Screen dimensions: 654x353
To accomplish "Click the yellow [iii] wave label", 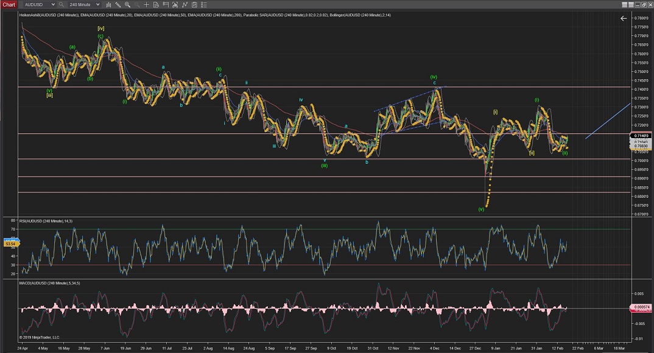I will click(50, 96).
